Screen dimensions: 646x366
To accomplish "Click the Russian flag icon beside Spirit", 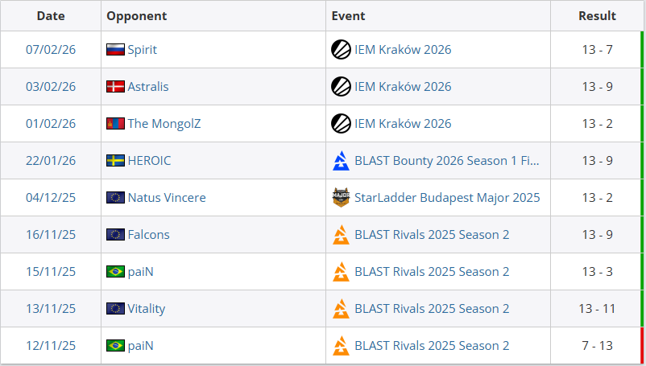I will [x=115, y=50].
